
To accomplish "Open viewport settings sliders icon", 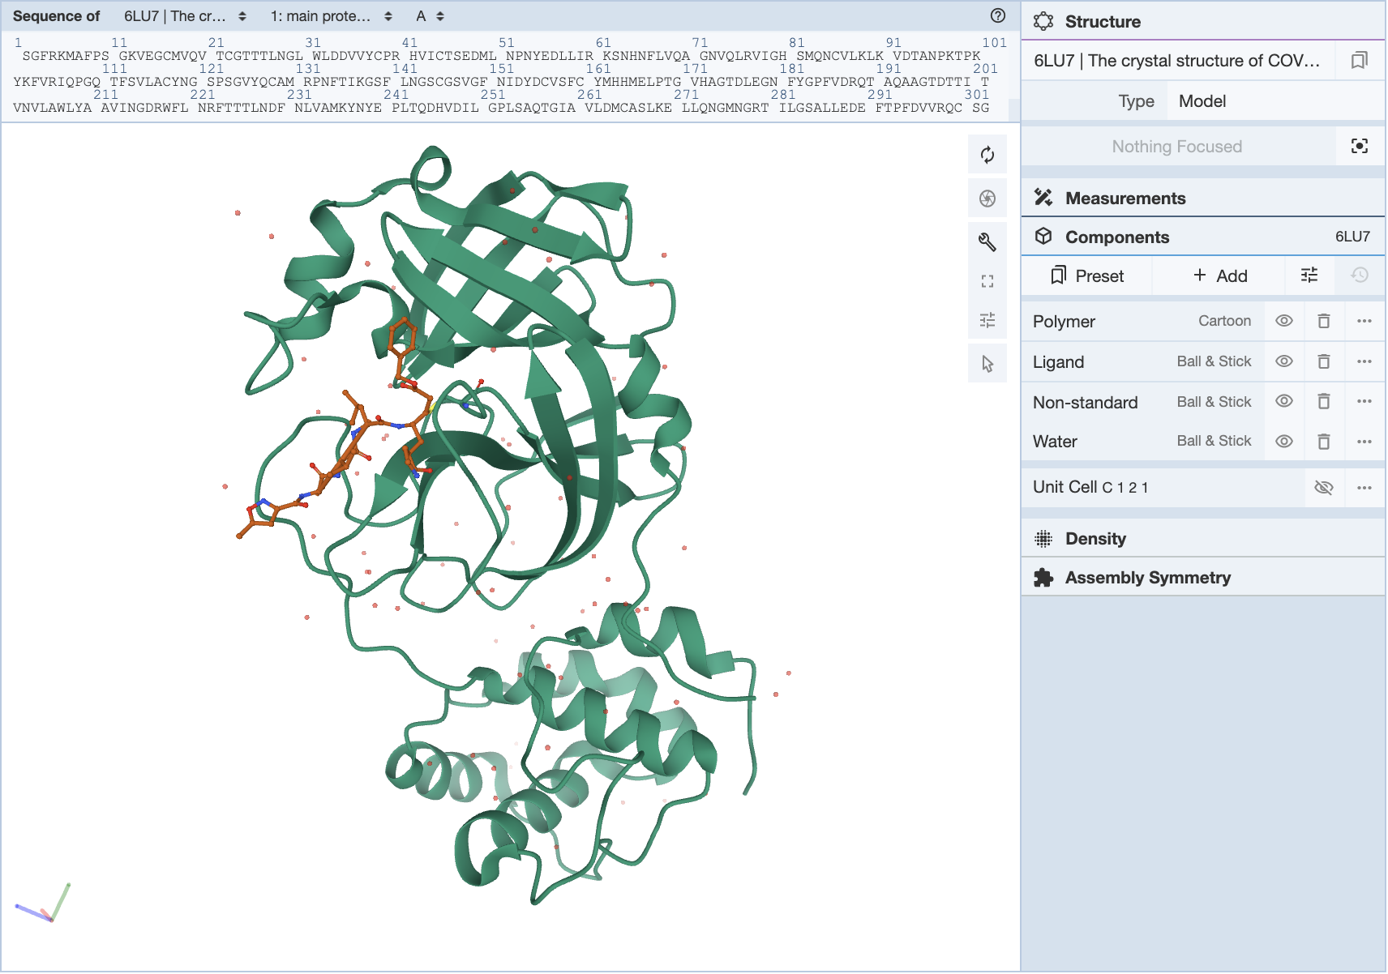I will pos(987,320).
